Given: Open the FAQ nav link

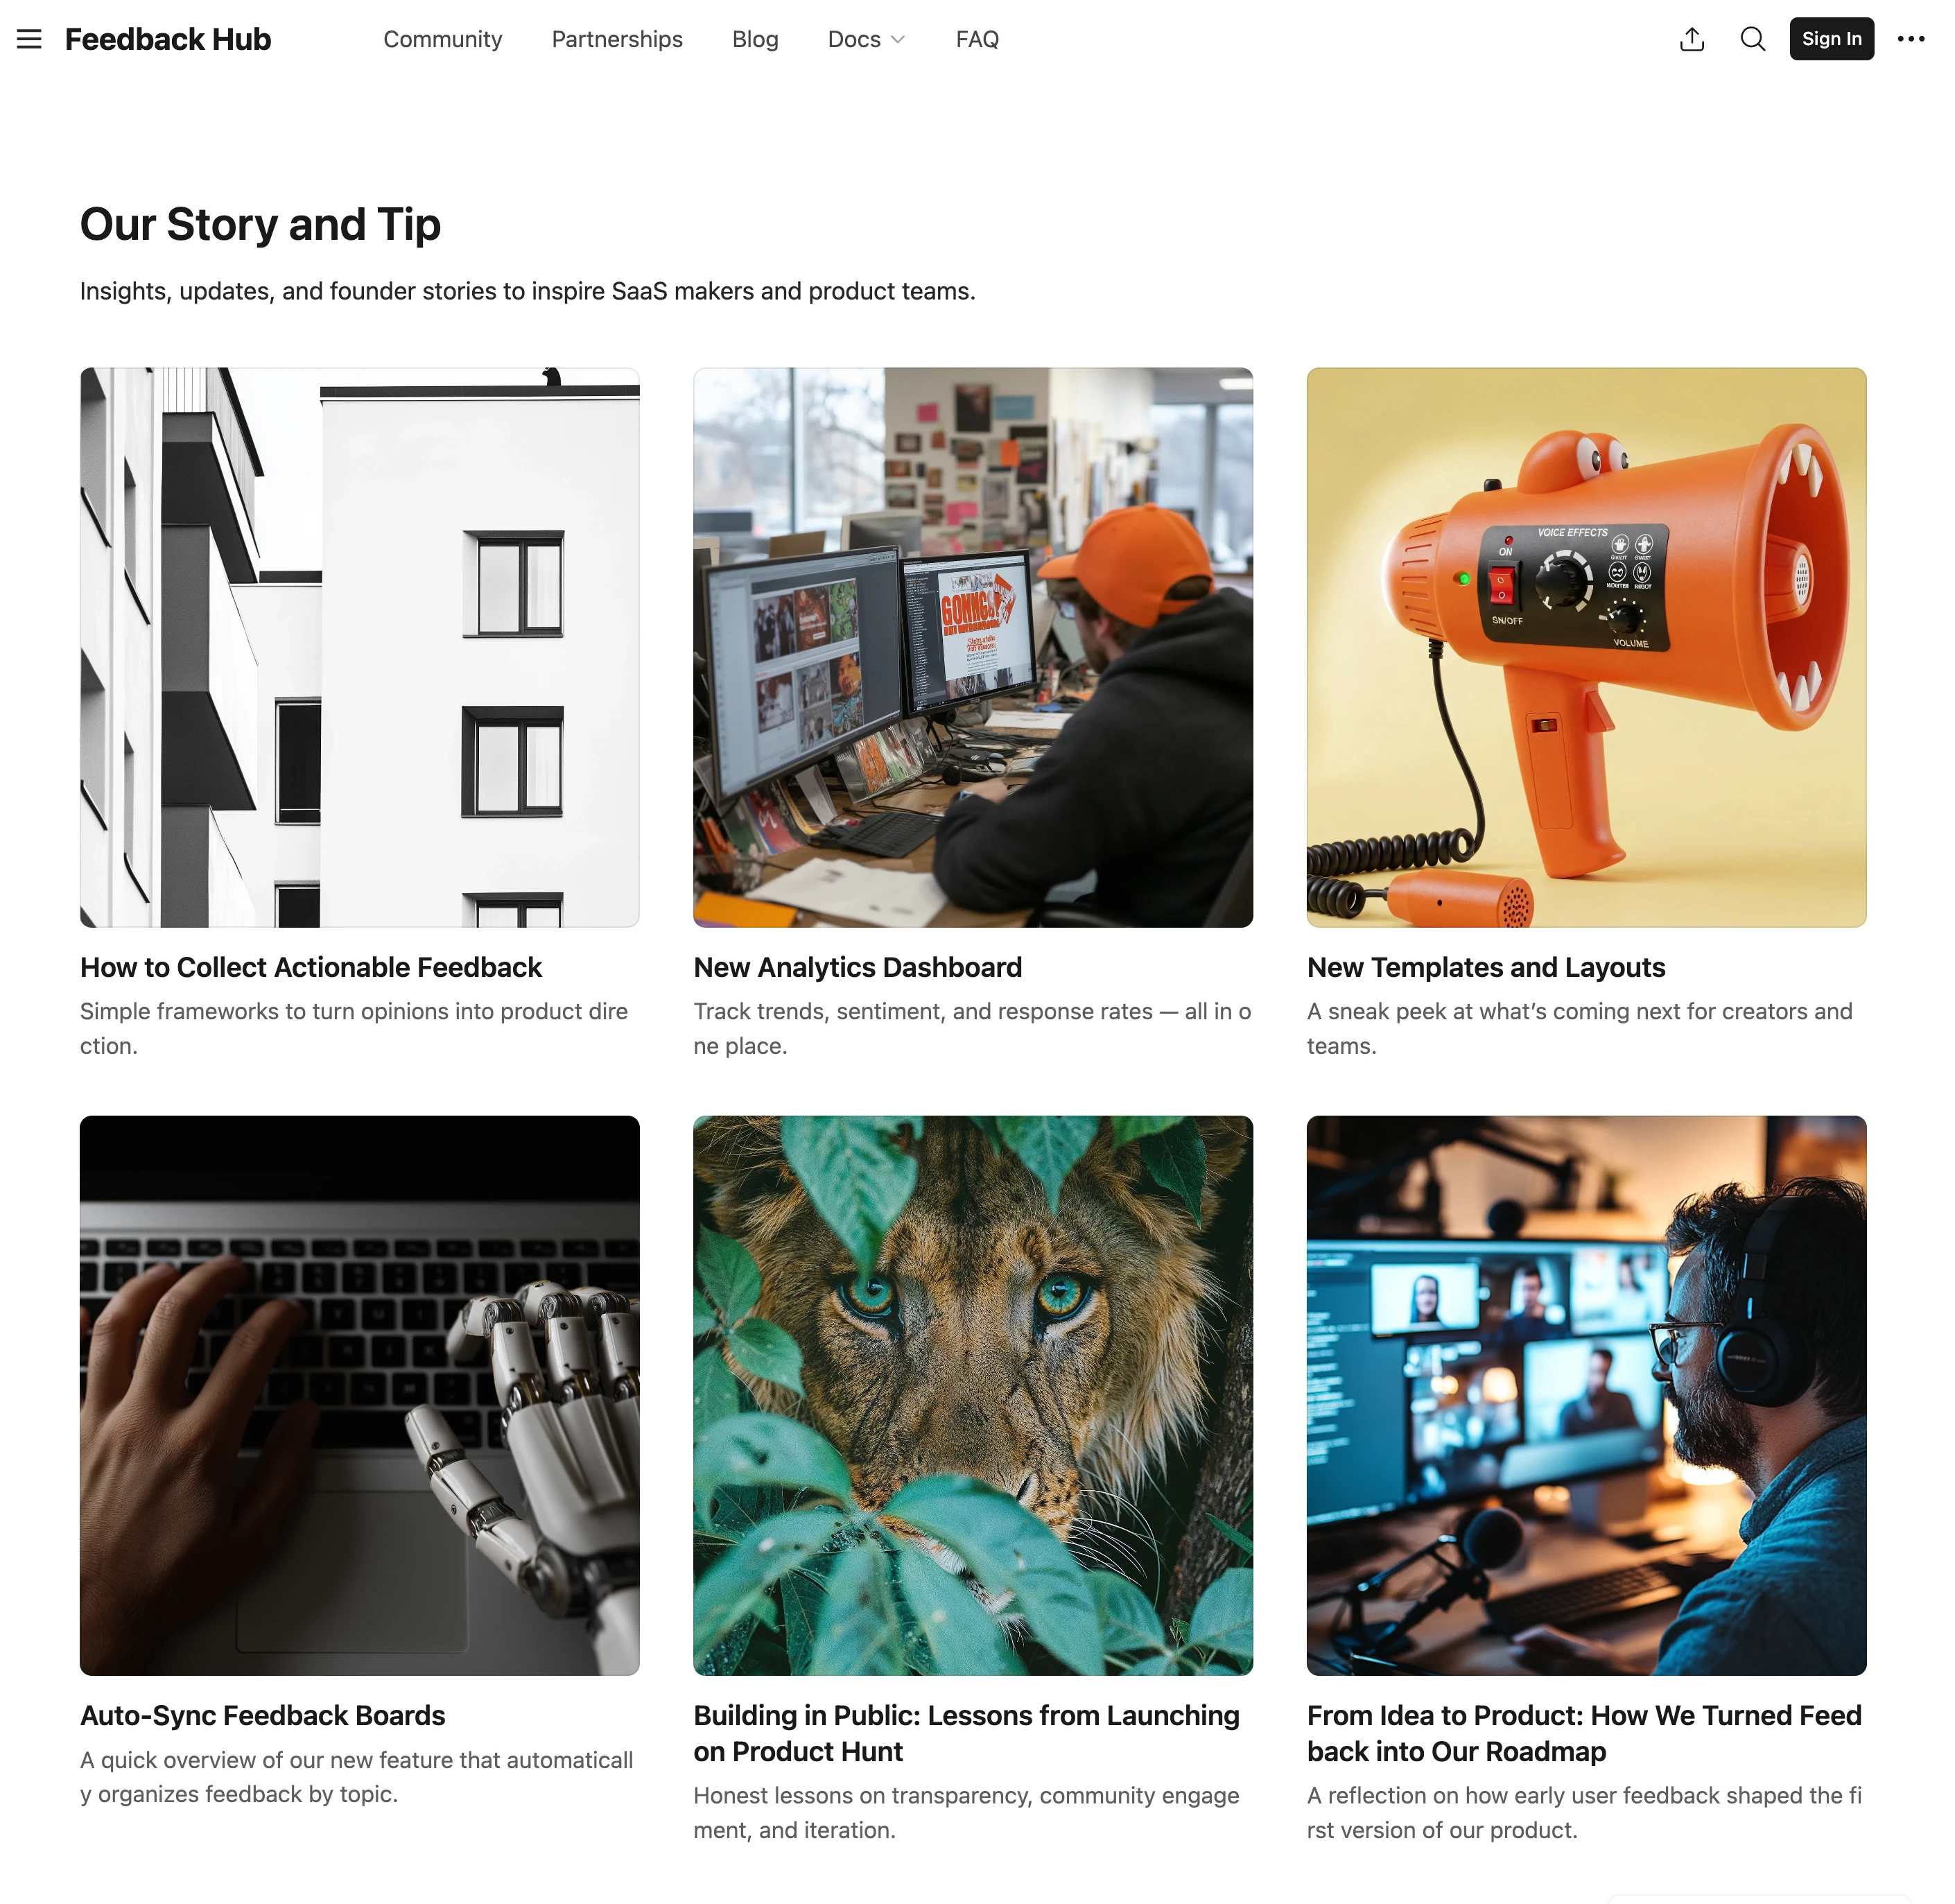Looking at the screenshot, I should coord(977,39).
